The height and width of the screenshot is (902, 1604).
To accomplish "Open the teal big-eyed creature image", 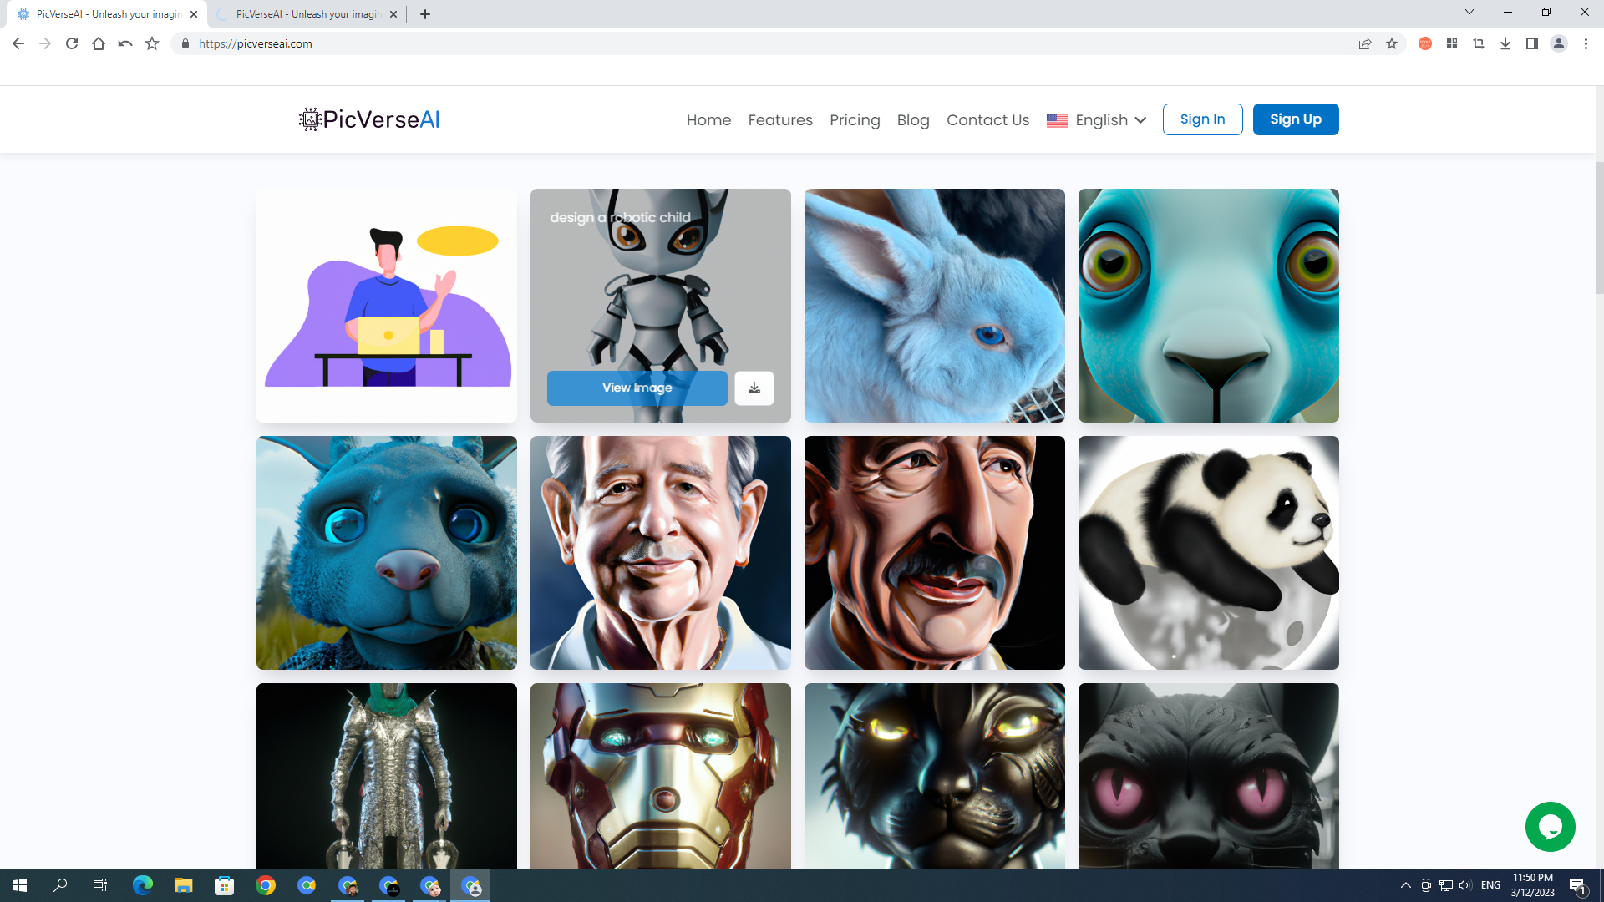I will (1209, 306).
